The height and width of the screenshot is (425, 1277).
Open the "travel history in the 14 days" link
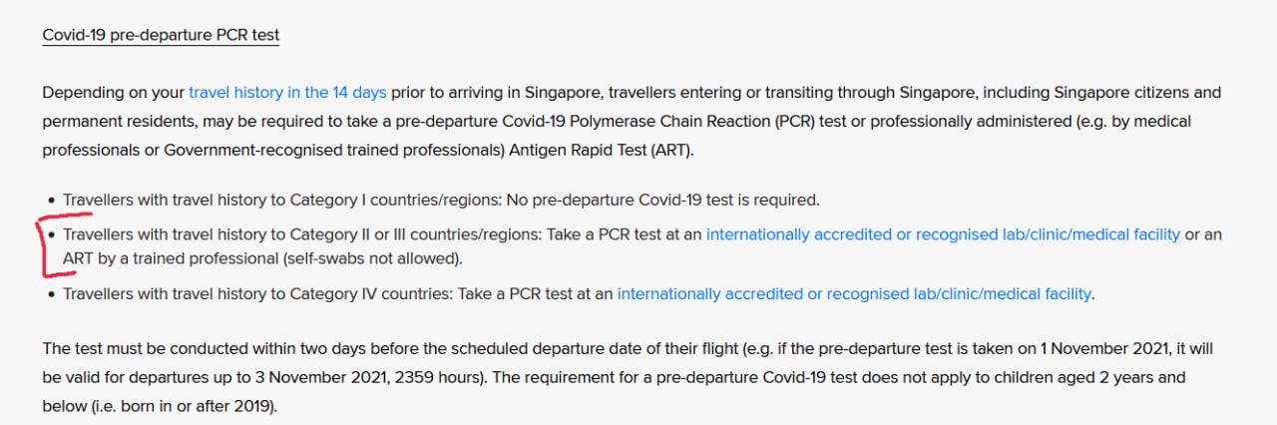coord(287,93)
